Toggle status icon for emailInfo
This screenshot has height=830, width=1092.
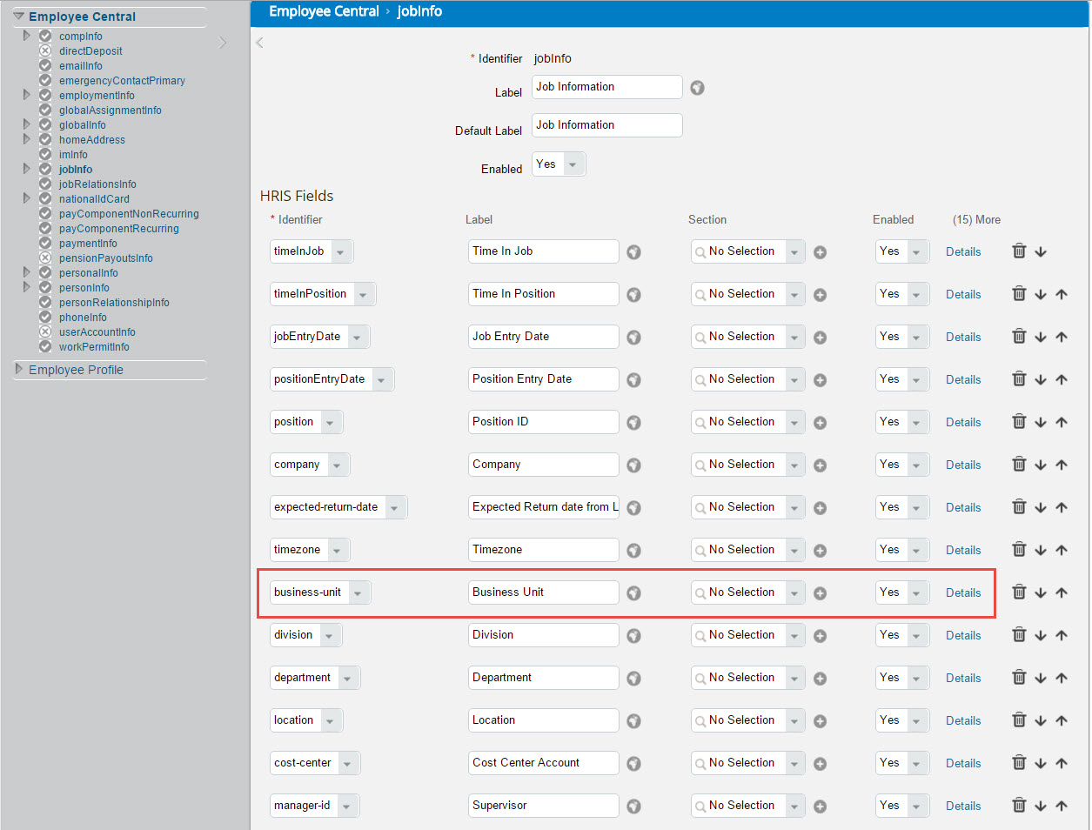45,65
